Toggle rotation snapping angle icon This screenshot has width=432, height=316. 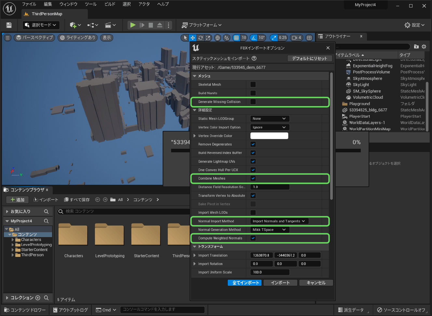(254, 38)
